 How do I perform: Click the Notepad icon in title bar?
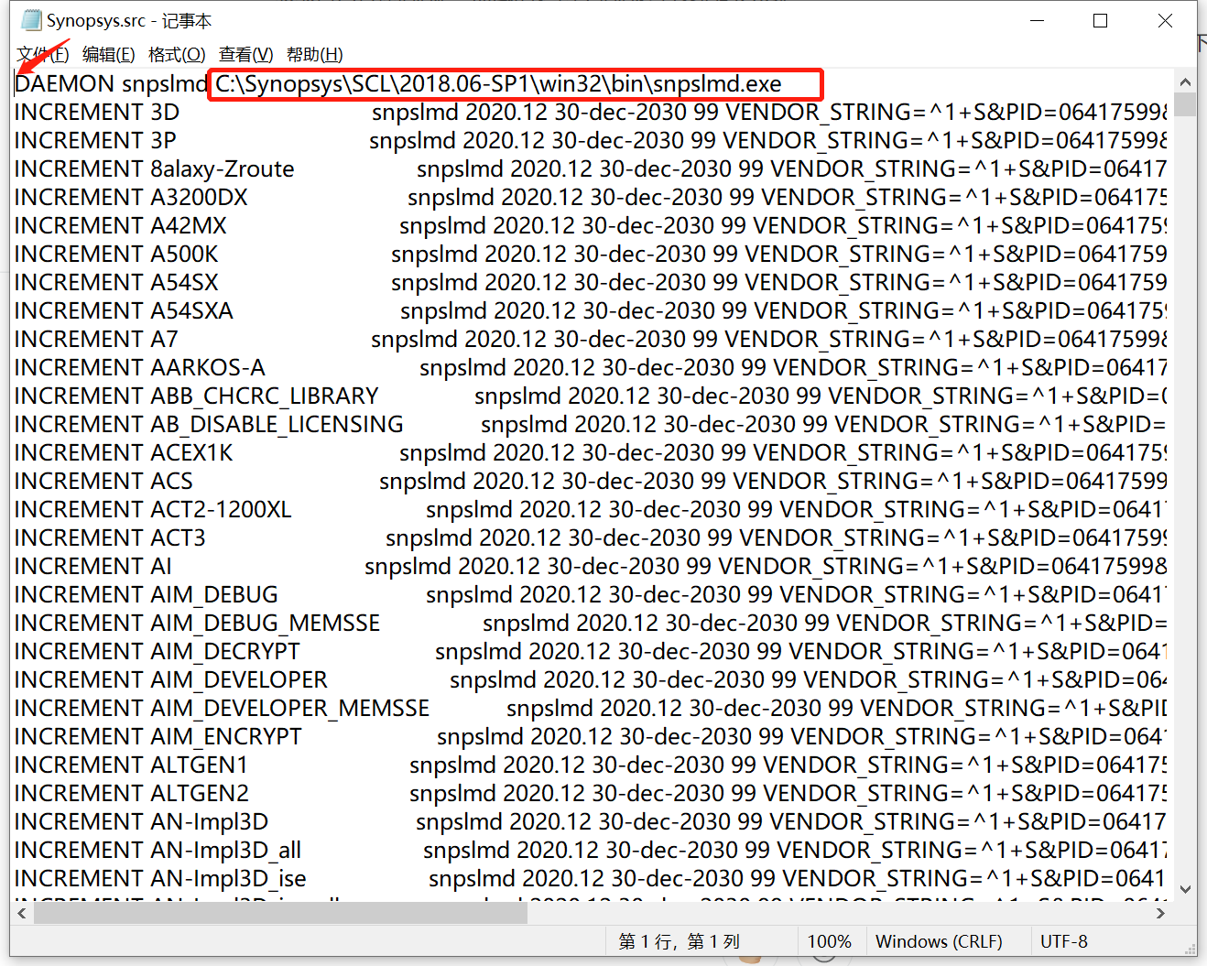[31, 20]
